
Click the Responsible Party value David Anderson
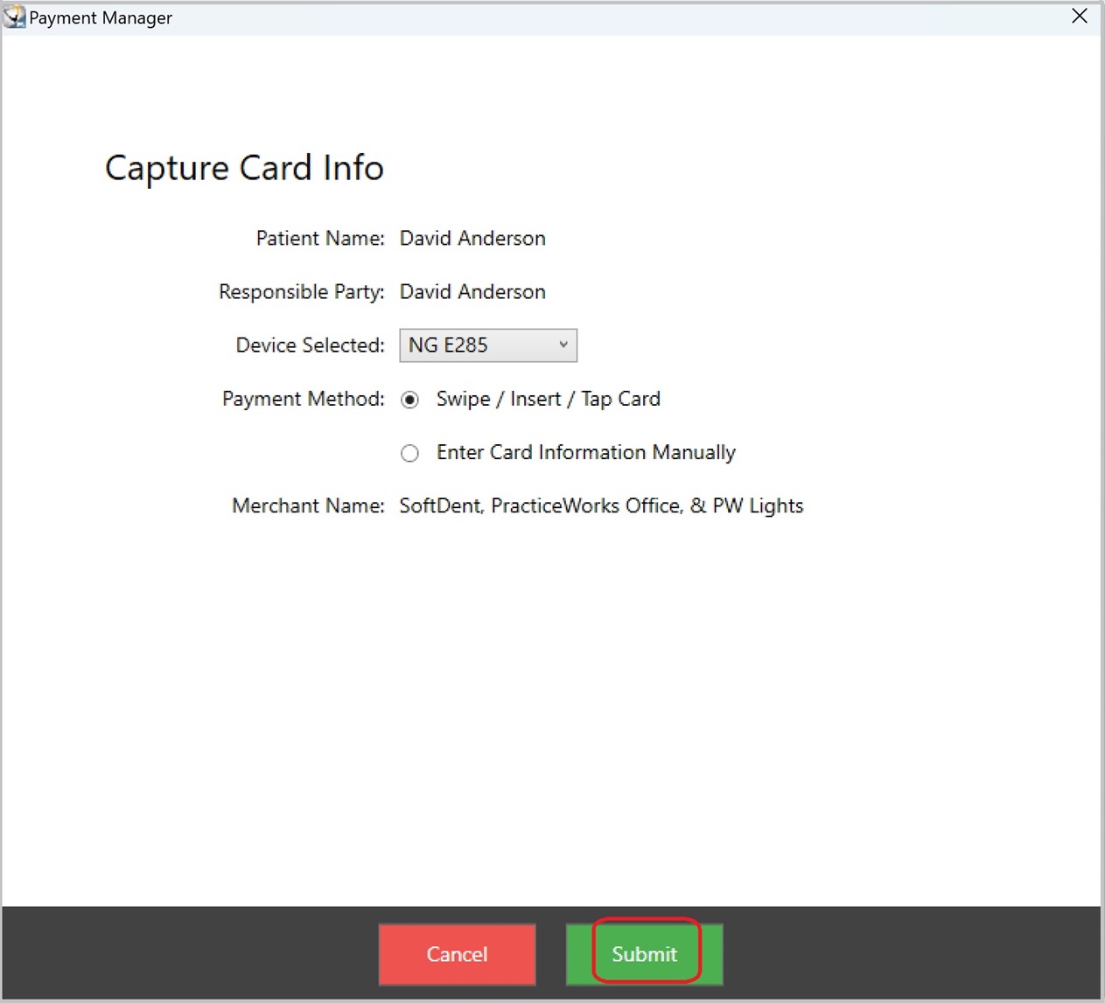point(472,291)
